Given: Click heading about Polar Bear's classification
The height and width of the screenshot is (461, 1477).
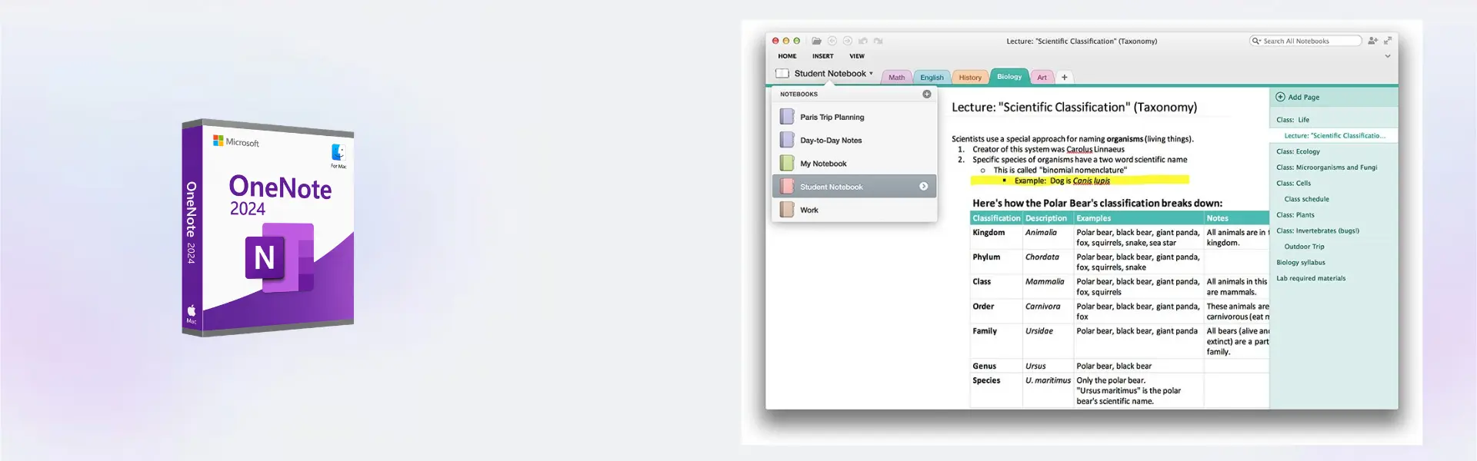Looking at the screenshot, I should pyautogui.click(x=1097, y=203).
